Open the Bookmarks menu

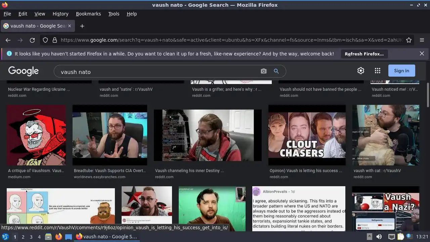click(x=88, y=14)
